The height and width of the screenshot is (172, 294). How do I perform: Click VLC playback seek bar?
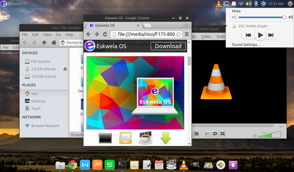coord(233,126)
